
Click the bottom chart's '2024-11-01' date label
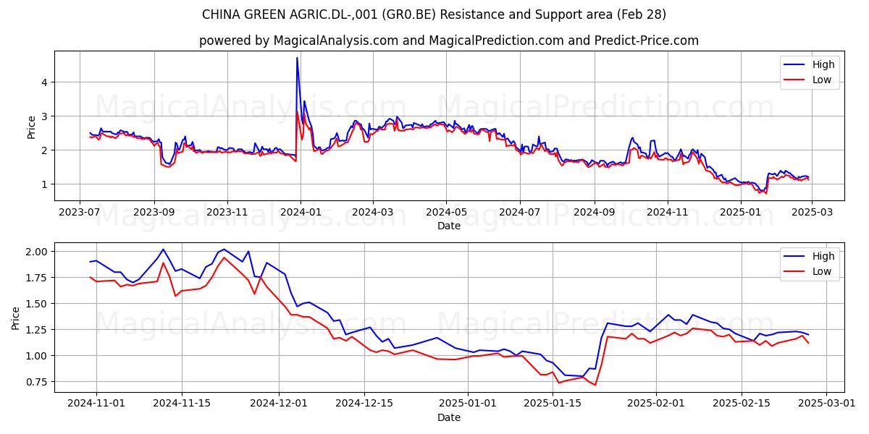click(96, 404)
